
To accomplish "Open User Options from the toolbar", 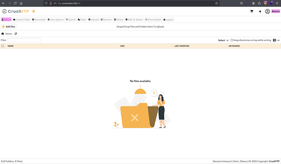I will [x=55, y=19].
